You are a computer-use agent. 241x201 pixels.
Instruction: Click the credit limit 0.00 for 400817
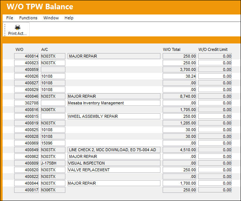(215, 190)
